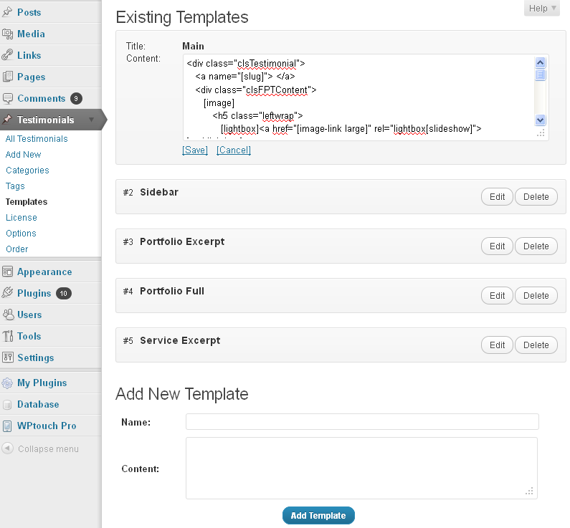Click the Tools icon in sidebar
Screen dimensions: 570x528
pyautogui.click(x=8, y=336)
